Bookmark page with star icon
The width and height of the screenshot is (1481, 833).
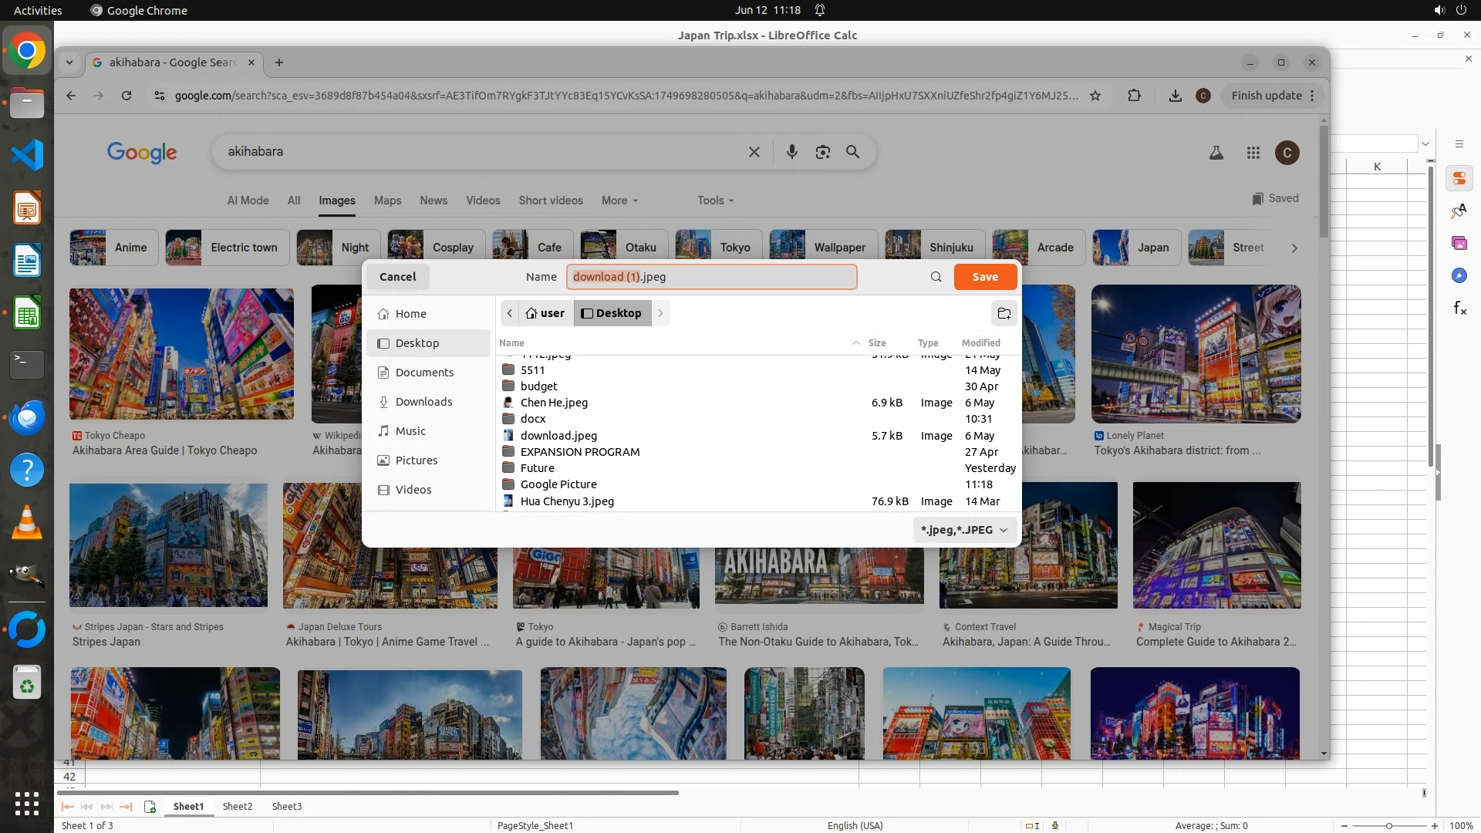(1095, 96)
